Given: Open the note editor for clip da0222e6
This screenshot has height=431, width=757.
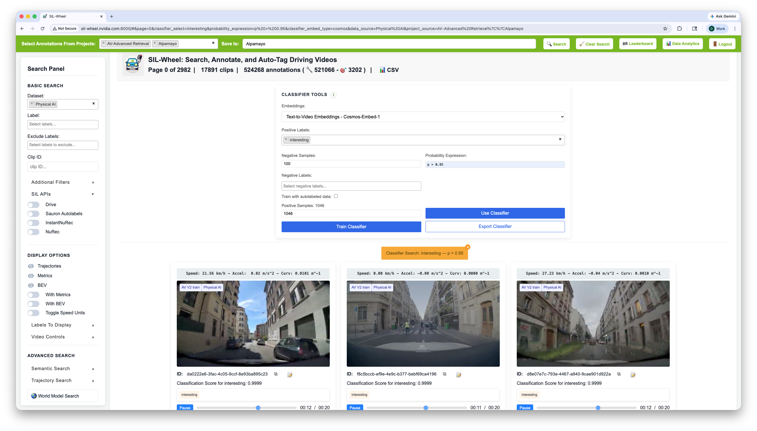Looking at the screenshot, I should pyautogui.click(x=290, y=375).
